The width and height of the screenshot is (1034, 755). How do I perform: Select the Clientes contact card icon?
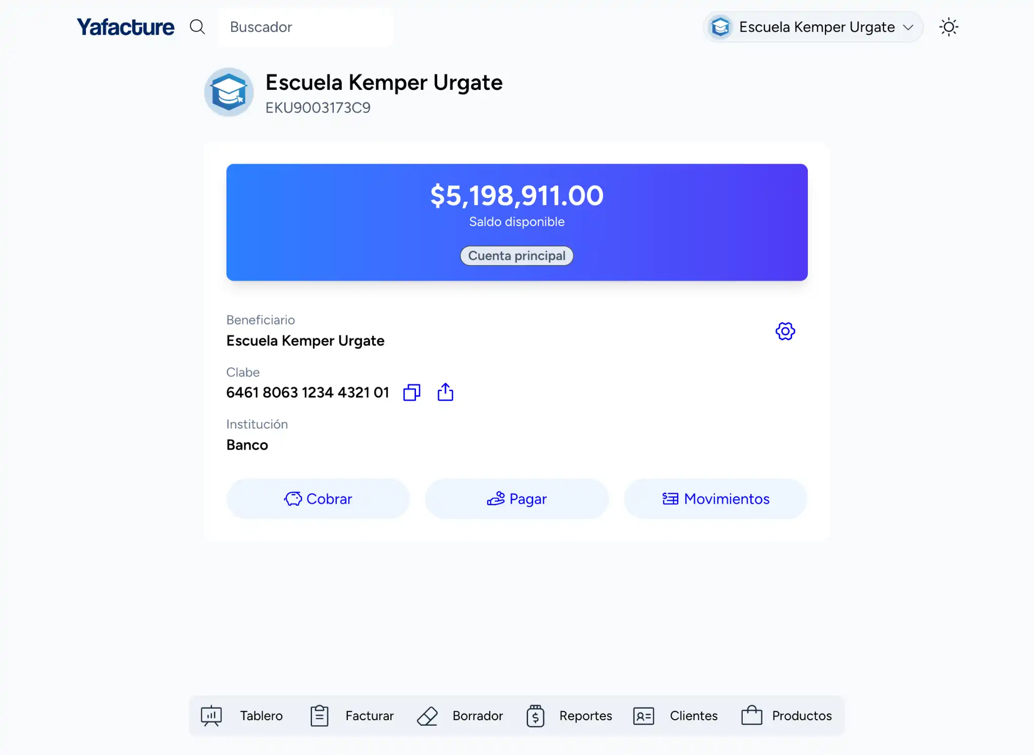pos(643,716)
